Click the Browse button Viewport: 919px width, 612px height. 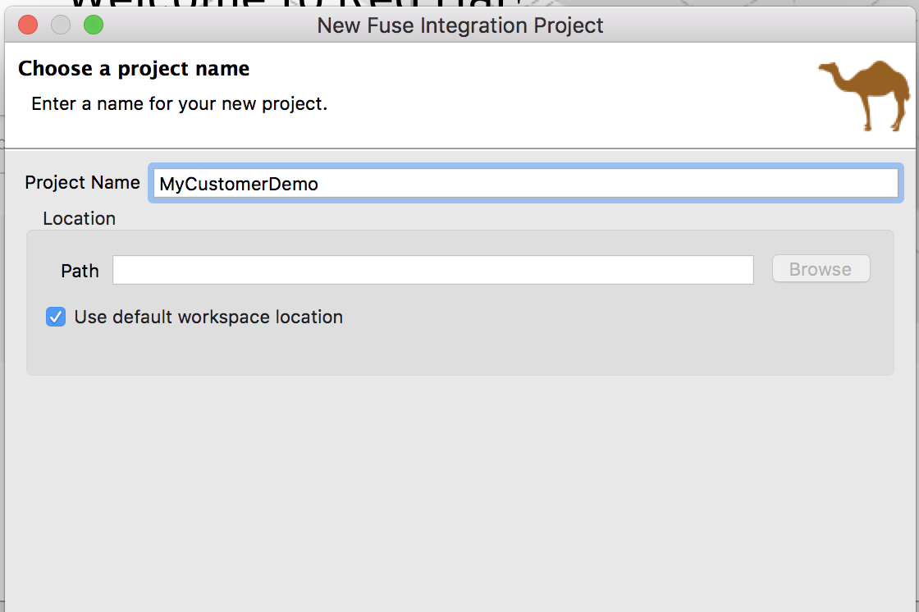coord(821,269)
